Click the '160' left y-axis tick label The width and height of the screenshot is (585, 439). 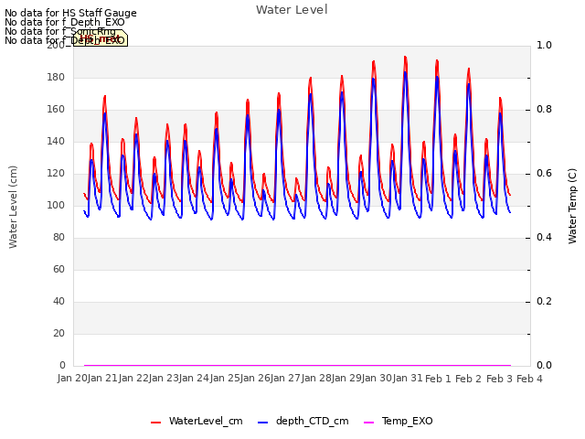(56, 110)
